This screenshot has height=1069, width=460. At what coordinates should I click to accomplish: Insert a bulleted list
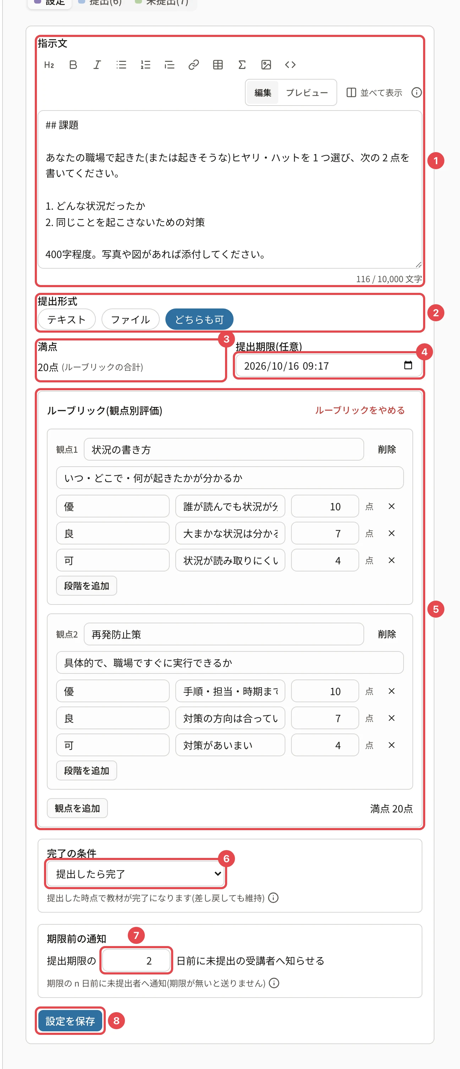point(121,65)
